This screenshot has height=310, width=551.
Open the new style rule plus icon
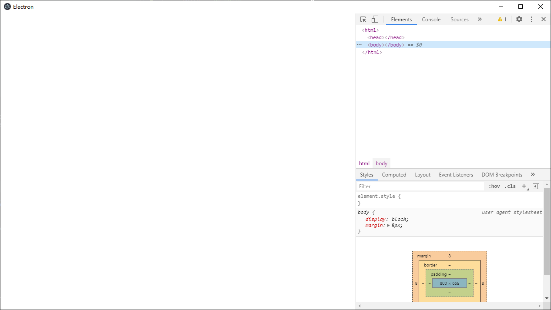coord(524,186)
